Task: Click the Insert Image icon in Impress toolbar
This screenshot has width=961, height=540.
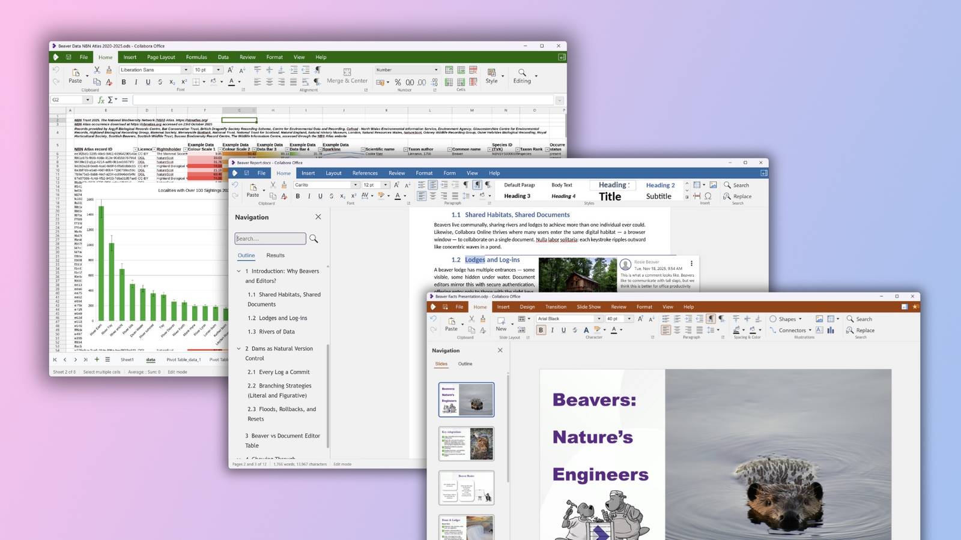Action: point(818,318)
